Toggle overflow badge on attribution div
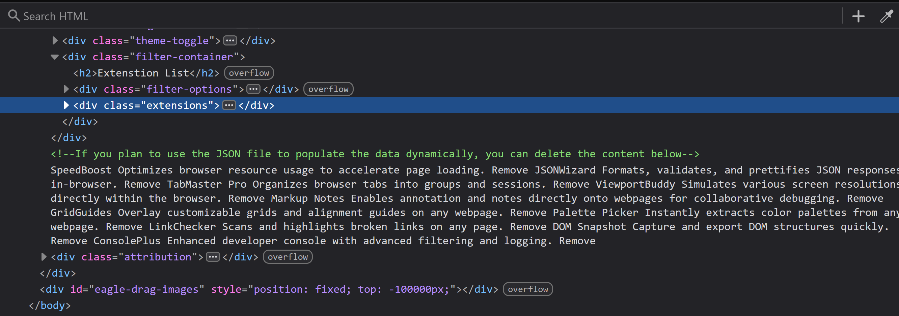The height and width of the screenshot is (316, 899). coord(288,257)
